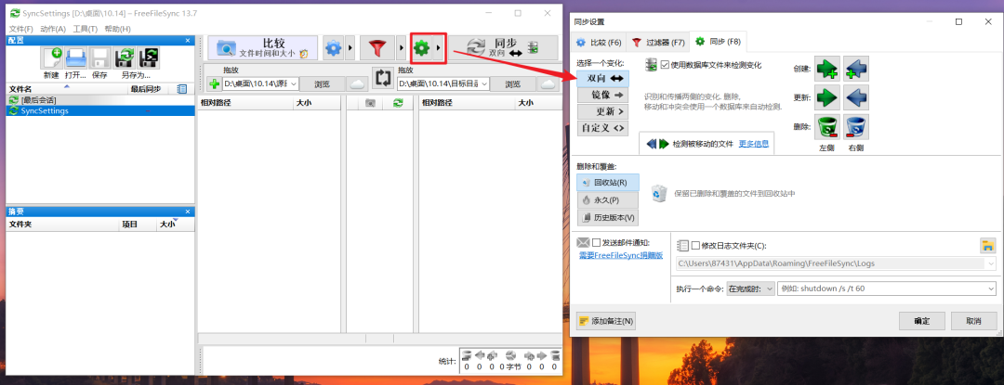Open the blue gear comparison settings
Viewport: 1004px width, 385px height.
click(x=333, y=47)
